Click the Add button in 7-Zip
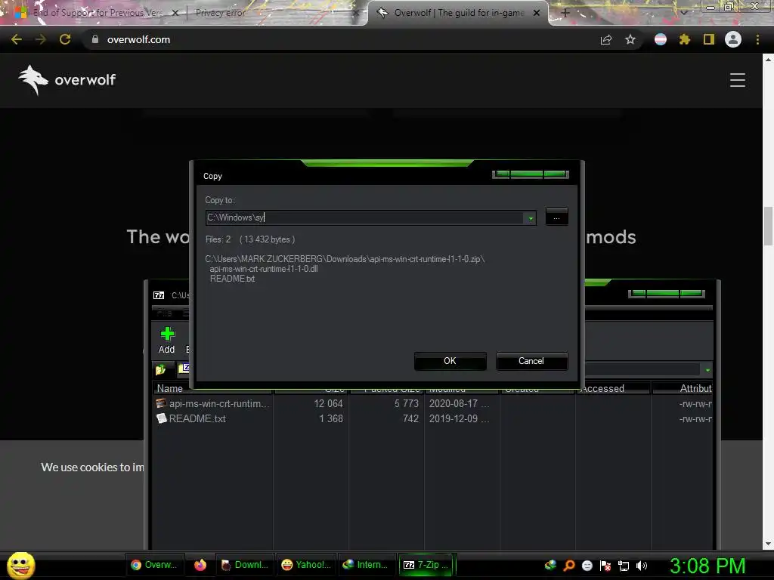Viewport: 774px width, 580px height. (167, 341)
